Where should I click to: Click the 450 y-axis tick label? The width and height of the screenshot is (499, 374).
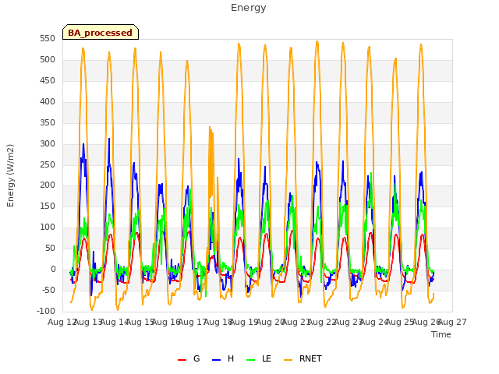coord(48,81)
